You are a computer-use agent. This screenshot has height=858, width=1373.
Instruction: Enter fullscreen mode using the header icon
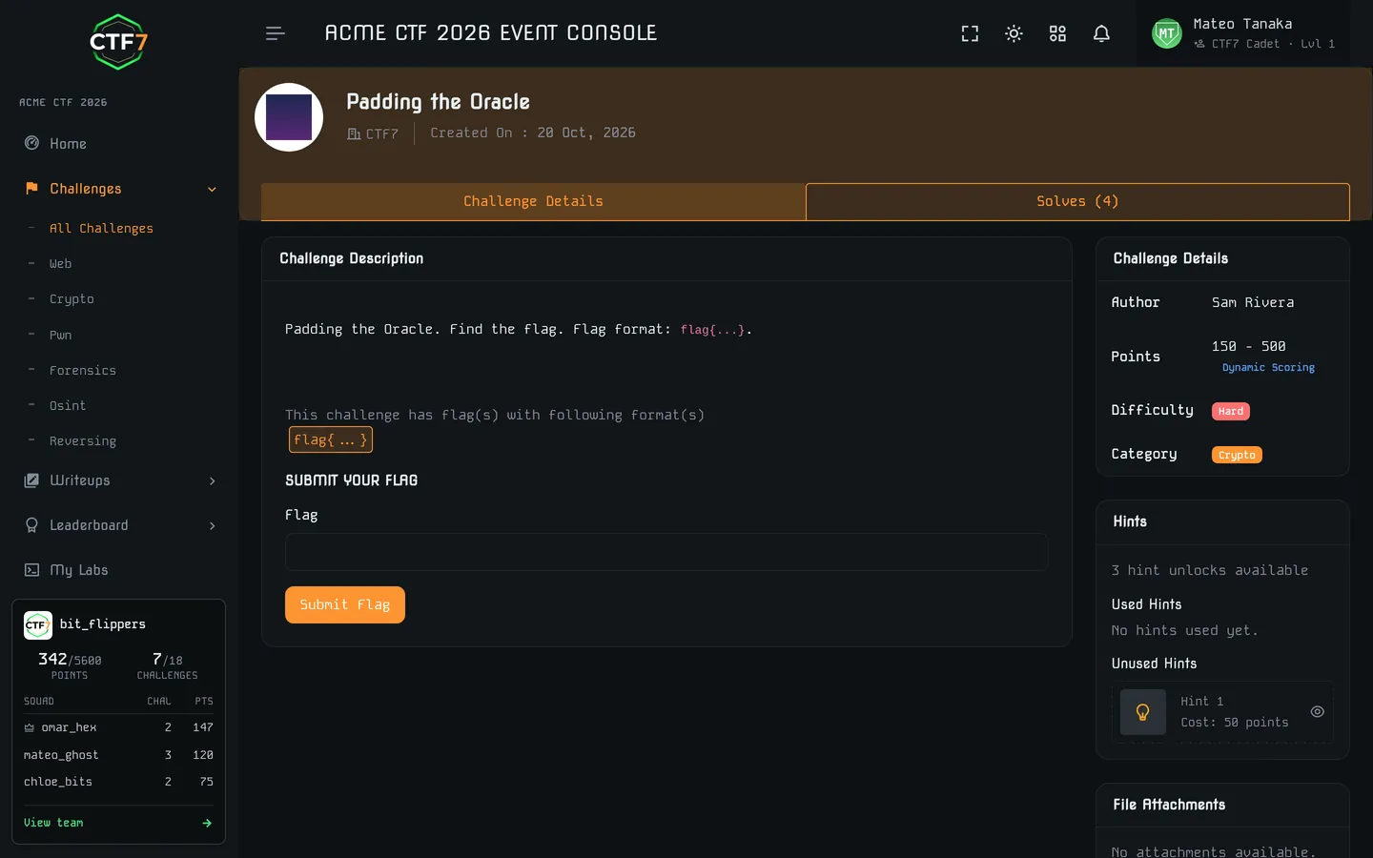970,33
